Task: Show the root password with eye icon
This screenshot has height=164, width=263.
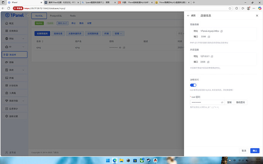Action: click(222, 102)
